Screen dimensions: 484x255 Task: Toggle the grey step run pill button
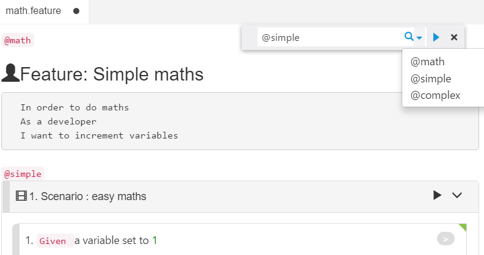click(x=446, y=239)
